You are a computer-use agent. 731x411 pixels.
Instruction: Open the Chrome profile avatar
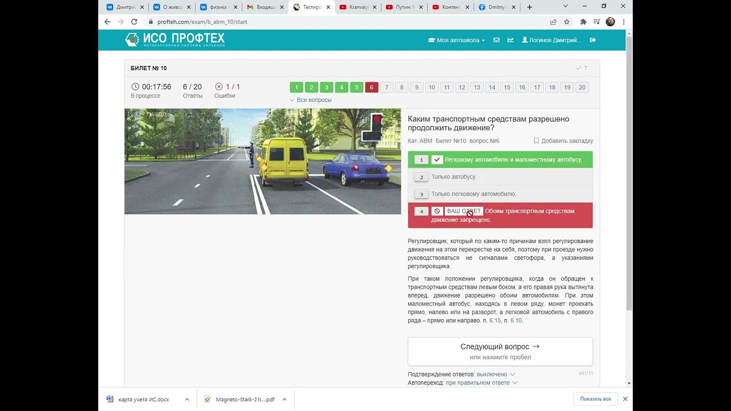[610, 22]
